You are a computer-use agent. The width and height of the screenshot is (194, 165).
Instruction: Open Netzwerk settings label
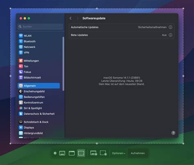29,47
